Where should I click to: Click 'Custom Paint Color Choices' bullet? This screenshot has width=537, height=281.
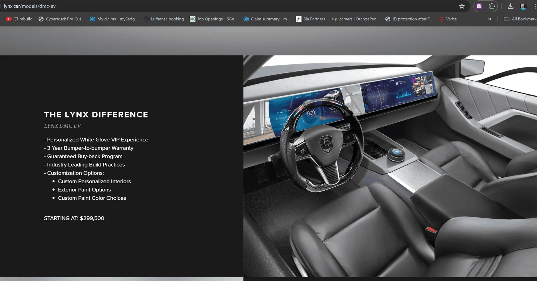[x=92, y=198]
